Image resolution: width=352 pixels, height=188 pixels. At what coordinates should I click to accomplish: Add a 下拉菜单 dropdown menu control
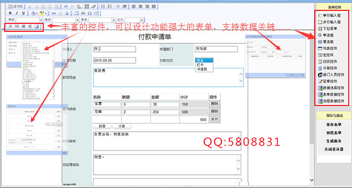click(328, 29)
